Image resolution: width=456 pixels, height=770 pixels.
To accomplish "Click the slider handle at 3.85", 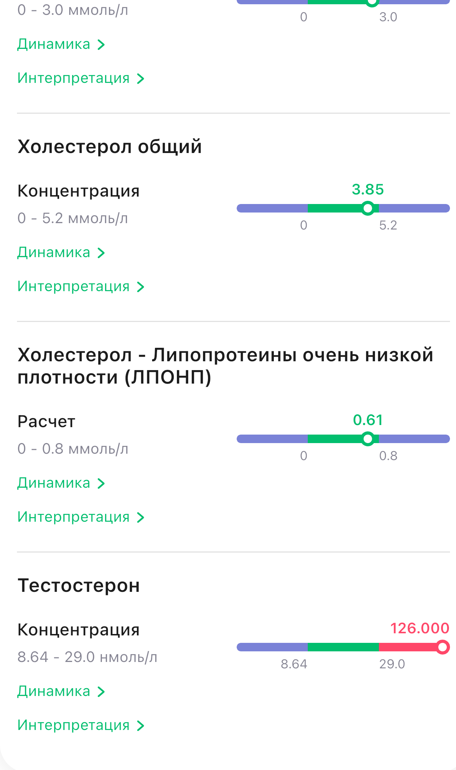I will tap(368, 208).
